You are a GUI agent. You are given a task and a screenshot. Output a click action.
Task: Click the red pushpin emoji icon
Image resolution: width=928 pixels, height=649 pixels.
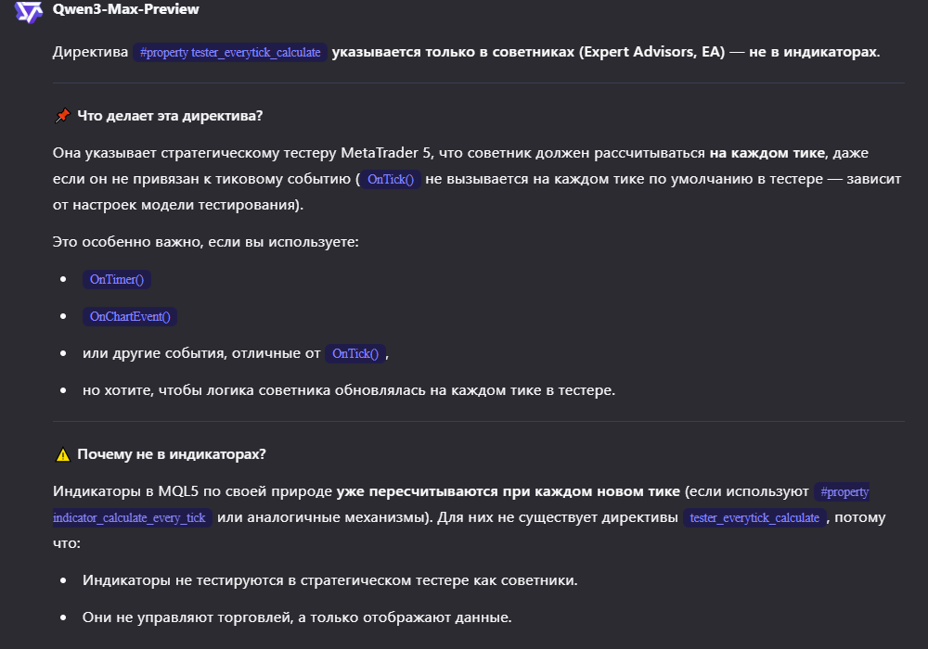63,116
